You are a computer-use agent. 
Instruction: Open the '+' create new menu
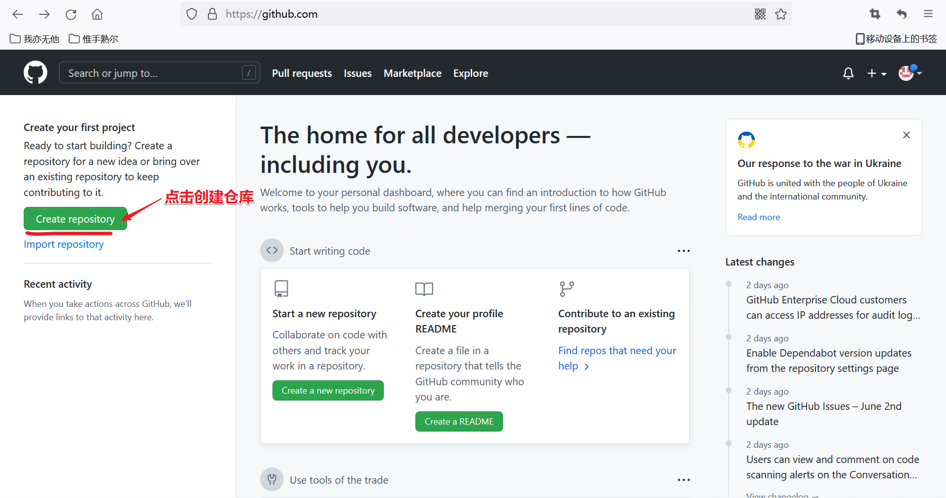tap(877, 73)
